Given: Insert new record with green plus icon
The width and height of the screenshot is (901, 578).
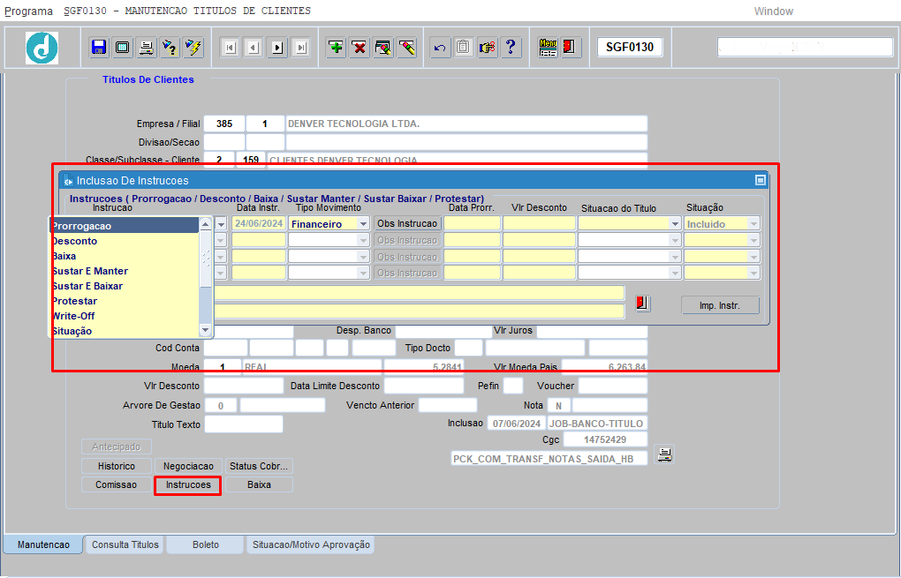Looking at the screenshot, I should (x=336, y=47).
